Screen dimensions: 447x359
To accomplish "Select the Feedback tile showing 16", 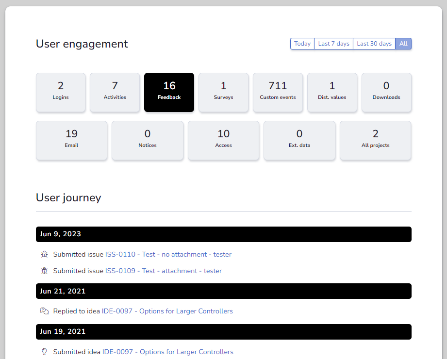I will pos(169,92).
